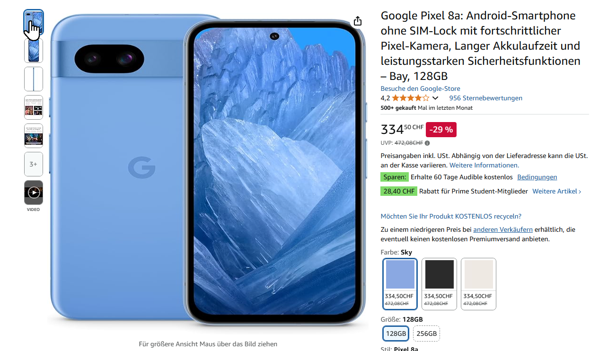This screenshot has height=351, width=590.
Task: Open the product video thumbnail
Action: pos(34,193)
